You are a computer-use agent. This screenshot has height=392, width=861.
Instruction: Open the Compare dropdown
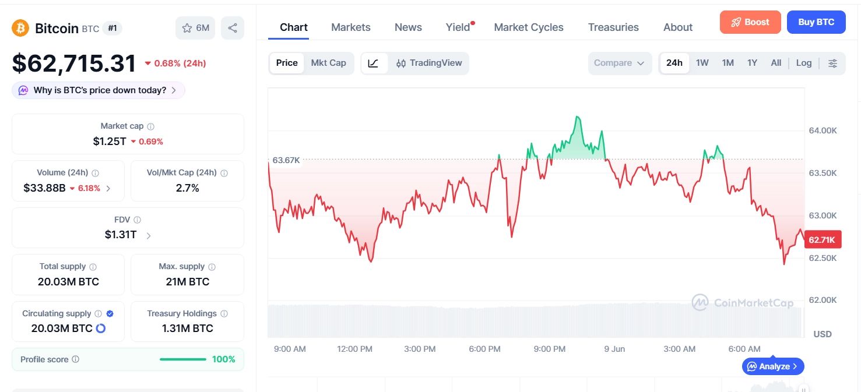[620, 63]
